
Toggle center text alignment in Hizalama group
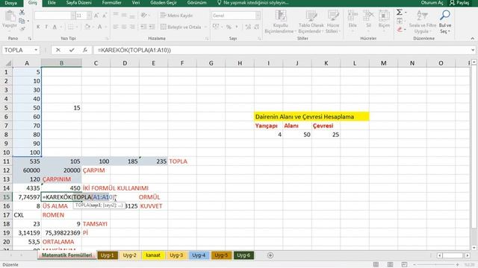pos(124,27)
